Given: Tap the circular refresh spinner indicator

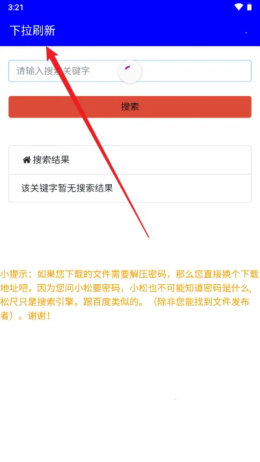Looking at the screenshot, I should point(130,71).
